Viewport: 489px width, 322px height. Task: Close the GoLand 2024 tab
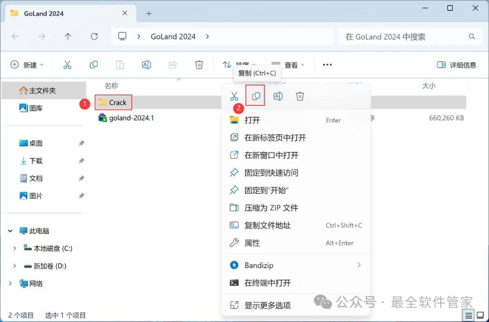(125, 13)
